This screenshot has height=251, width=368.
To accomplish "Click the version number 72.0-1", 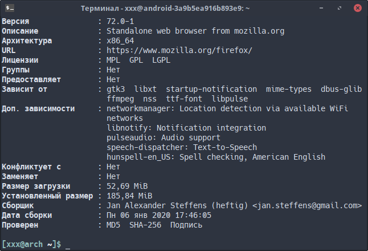I will pyautogui.click(x=120, y=21).
